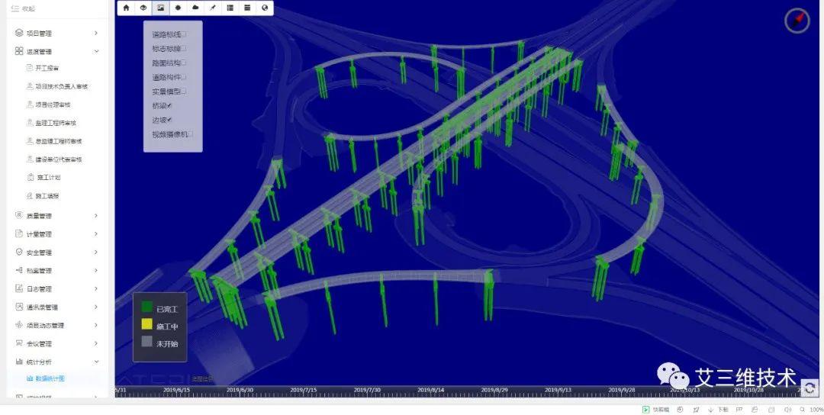Viewport: 824px width, 415px height.
Task: Click the globe icon in toolbar
Action: click(265, 8)
